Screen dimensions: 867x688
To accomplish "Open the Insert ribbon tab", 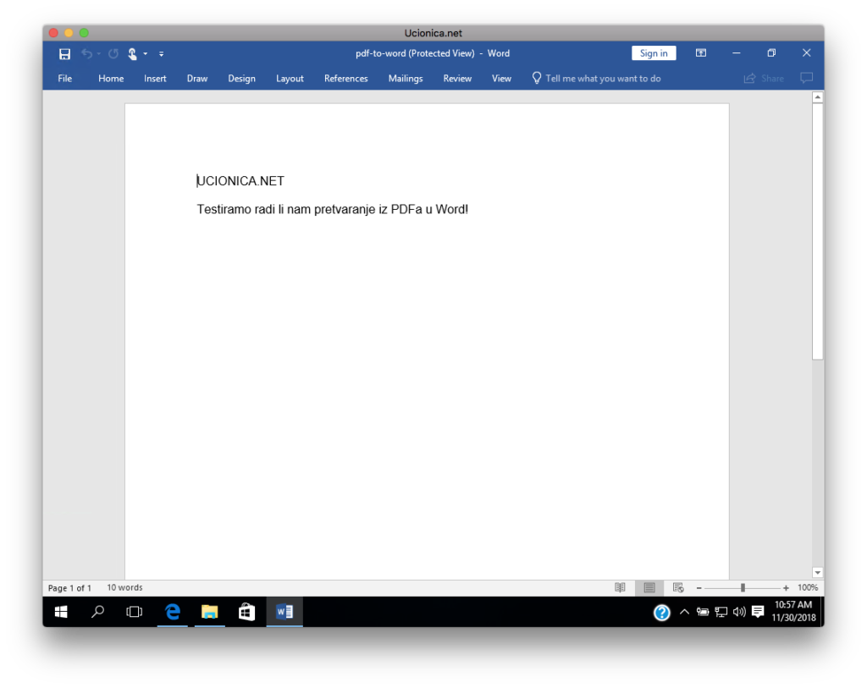I will coord(155,79).
